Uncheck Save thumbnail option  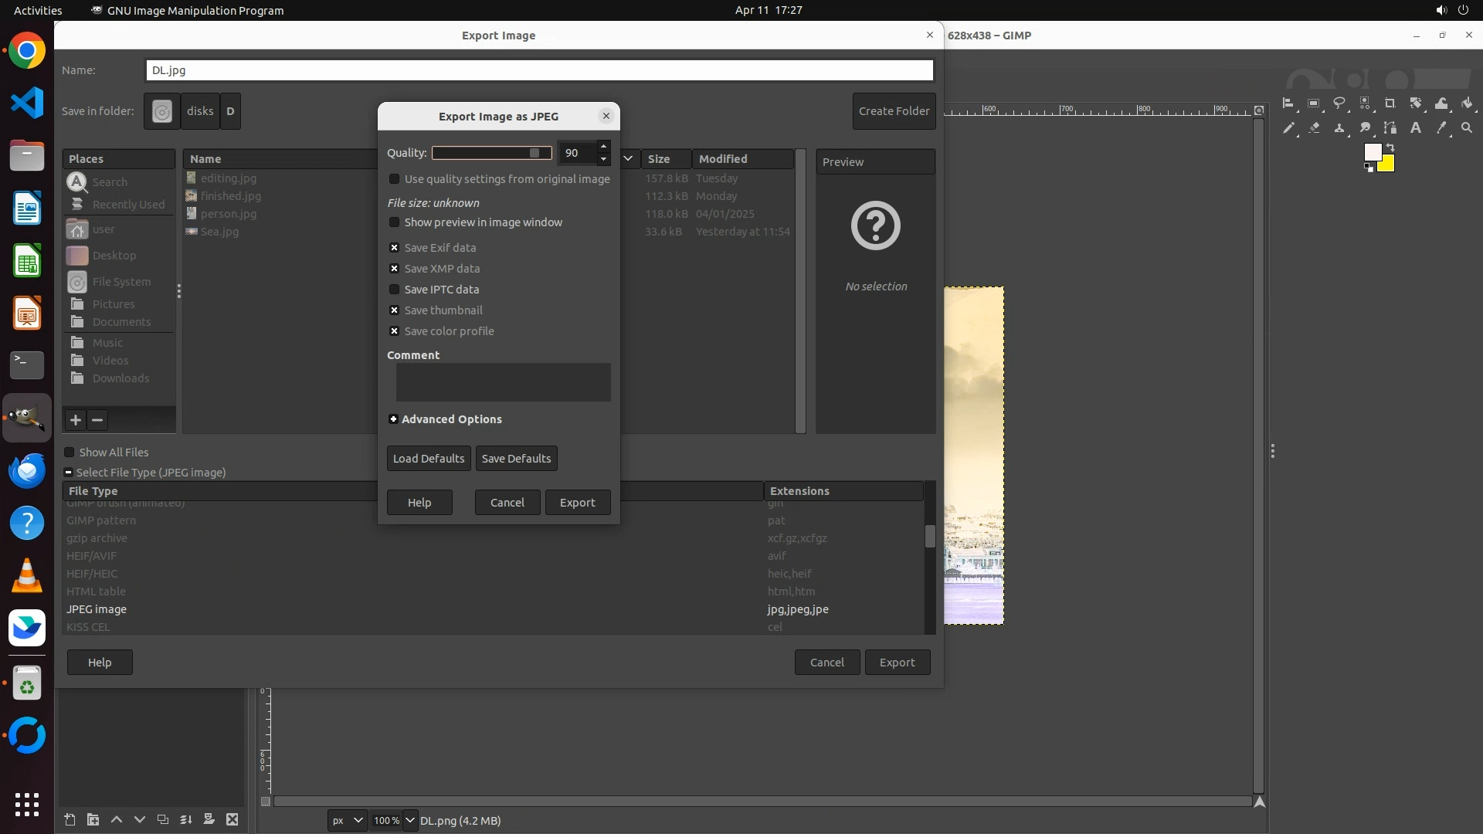pyautogui.click(x=395, y=310)
